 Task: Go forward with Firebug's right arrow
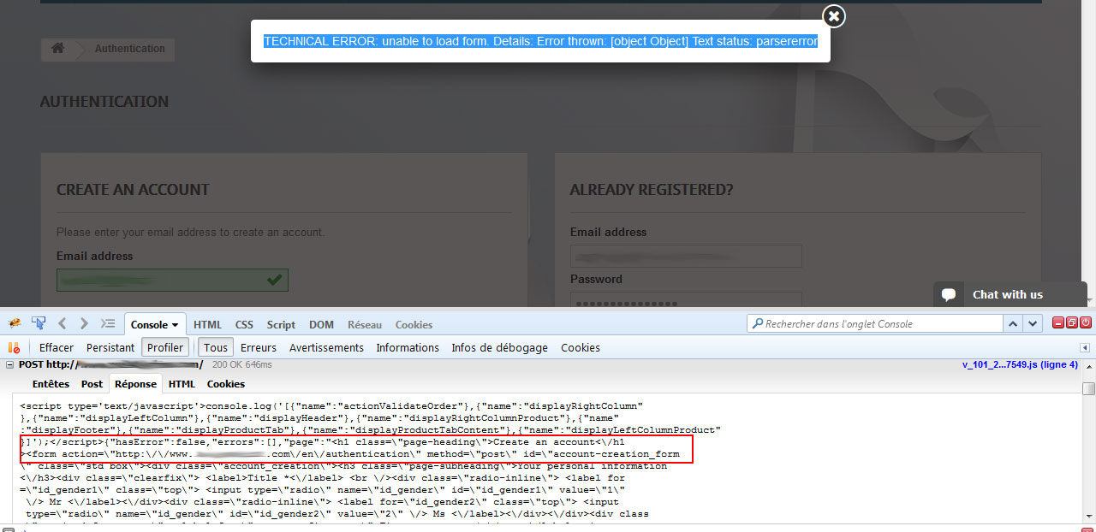coord(84,323)
